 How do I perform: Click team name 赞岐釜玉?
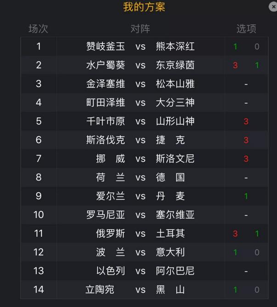106,46
